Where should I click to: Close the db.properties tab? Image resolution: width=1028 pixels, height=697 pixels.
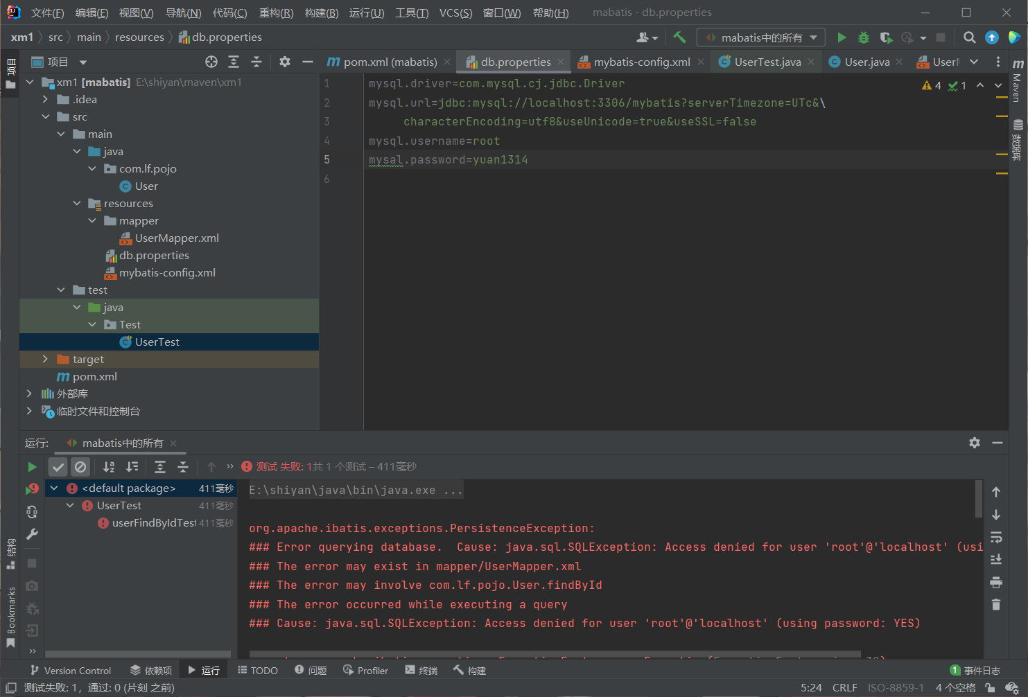pyautogui.click(x=561, y=62)
